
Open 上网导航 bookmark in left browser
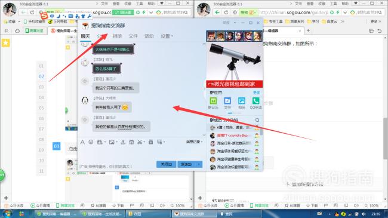(58, 22)
